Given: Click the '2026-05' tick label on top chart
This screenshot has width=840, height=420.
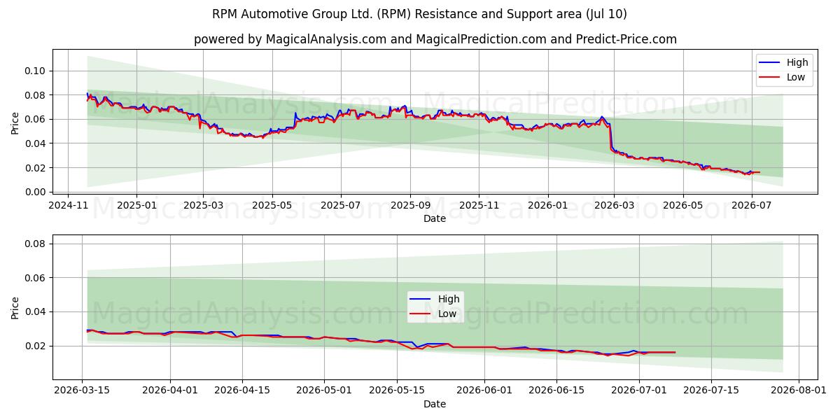Looking at the screenshot, I should click(x=682, y=206).
